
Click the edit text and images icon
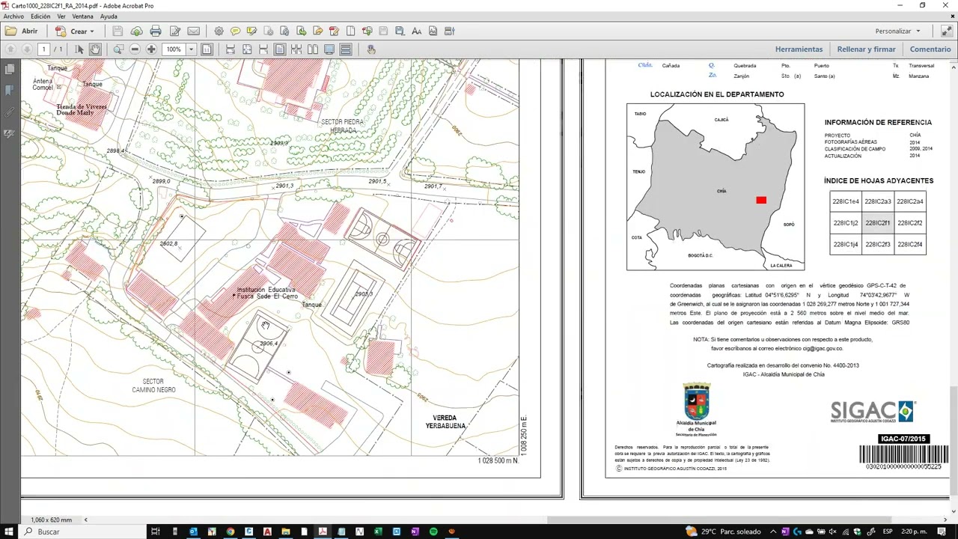(175, 31)
